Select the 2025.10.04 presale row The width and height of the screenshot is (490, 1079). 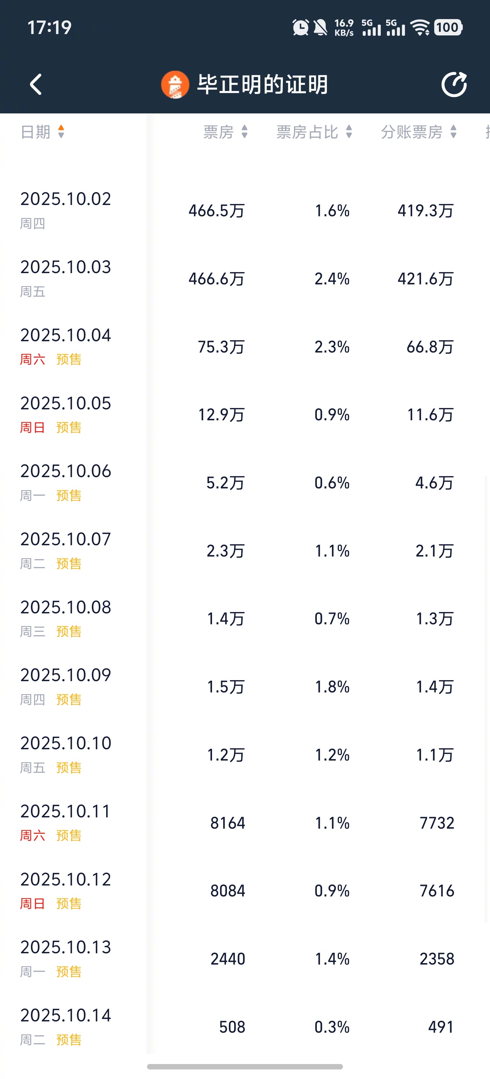(x=66, y=335)
